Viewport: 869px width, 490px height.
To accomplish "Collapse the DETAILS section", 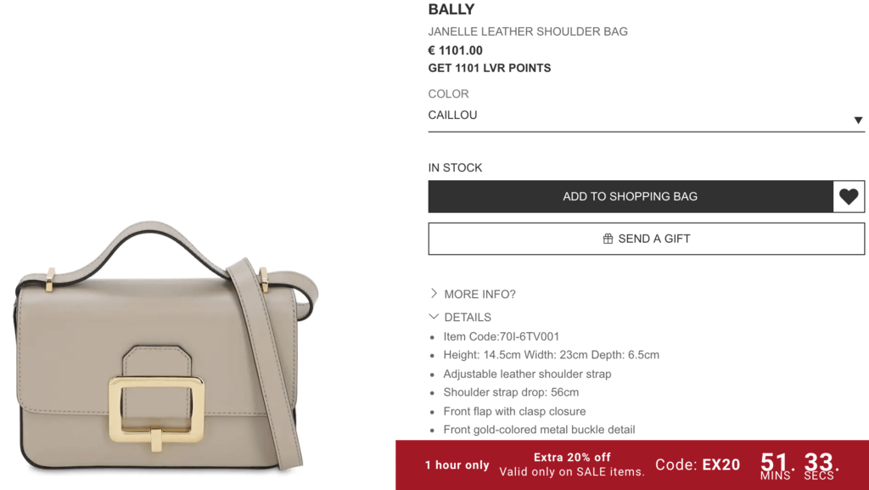I will tap(461, 317).
